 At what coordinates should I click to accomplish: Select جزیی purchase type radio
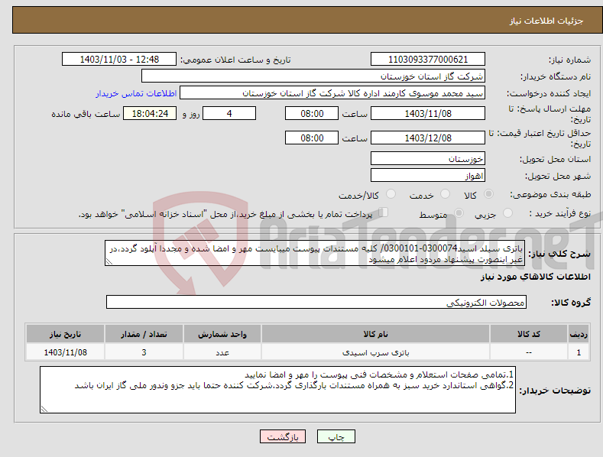pyautogui.click(x=507, y=213)
